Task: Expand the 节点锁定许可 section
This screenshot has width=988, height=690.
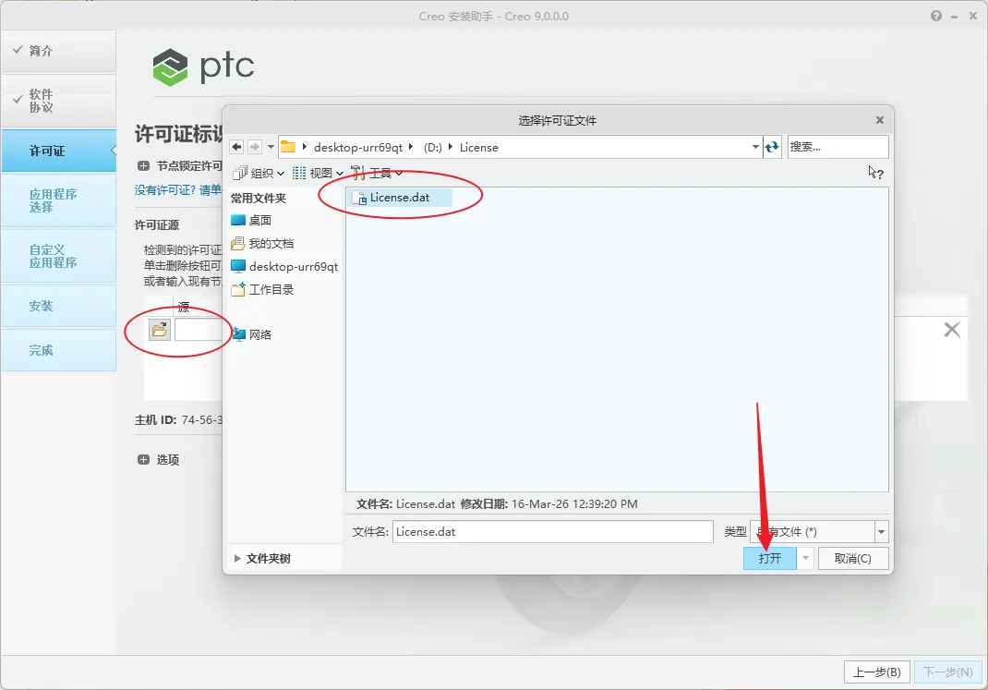Action: [x=143, y=166]
